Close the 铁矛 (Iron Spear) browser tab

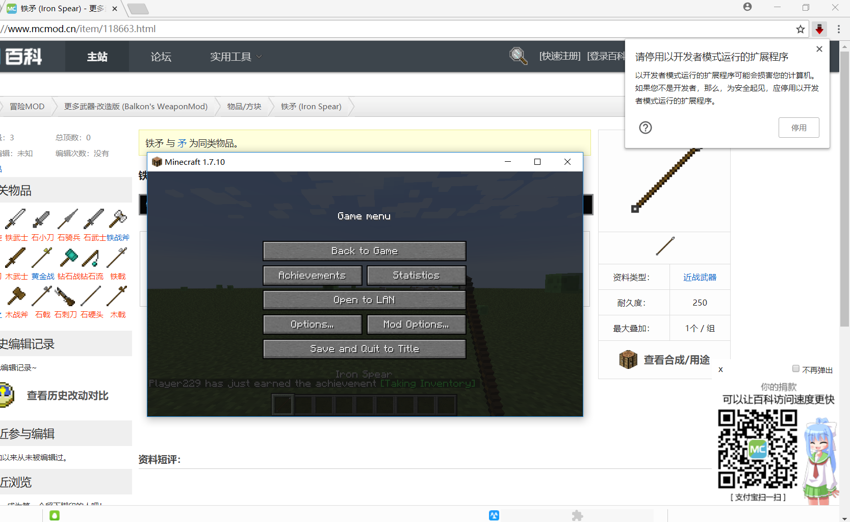[x=115, y=9]
